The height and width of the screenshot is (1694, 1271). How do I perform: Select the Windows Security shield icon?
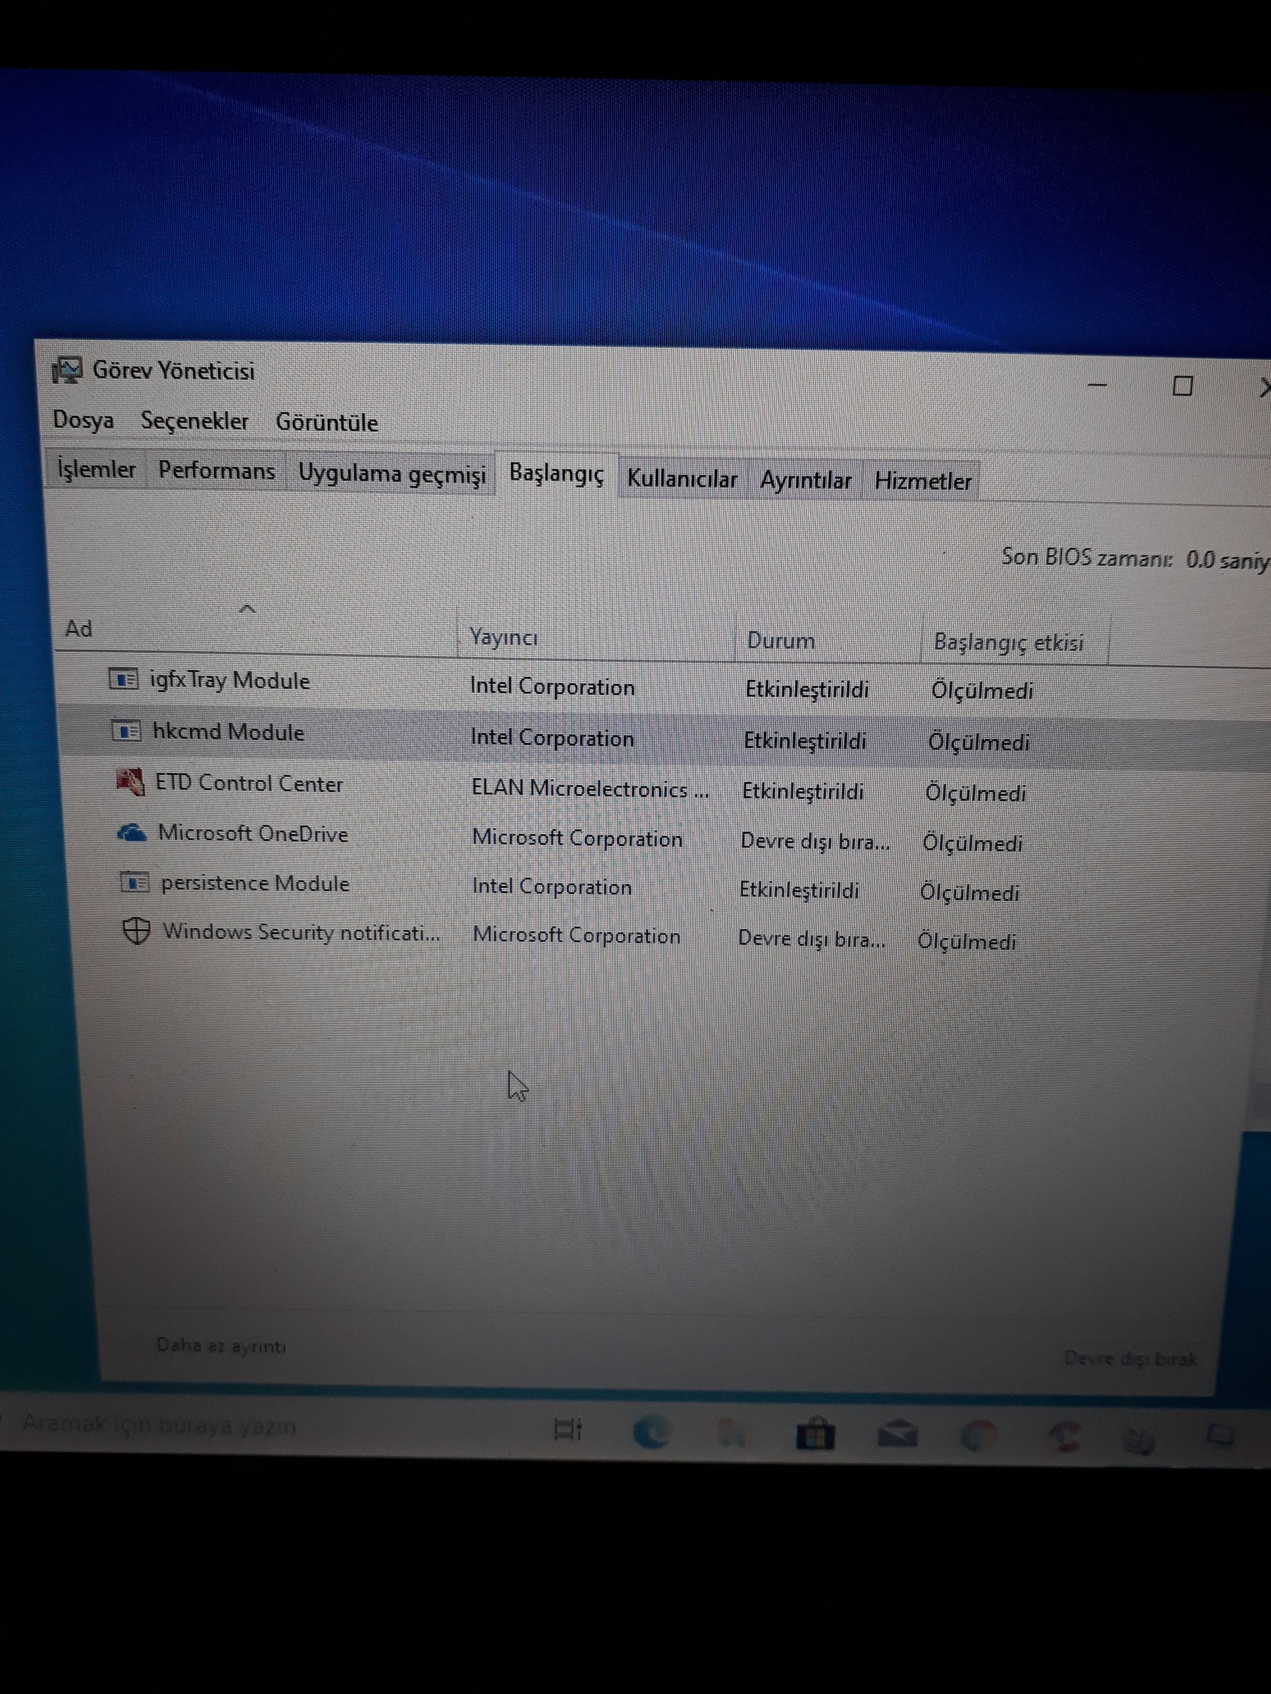coord(136,931)
